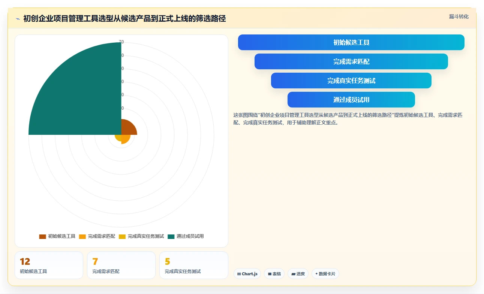Select the 完成真实任务测试 funnel bar
The width and height of the screenshot is (484, 294).
click(351, 81)
